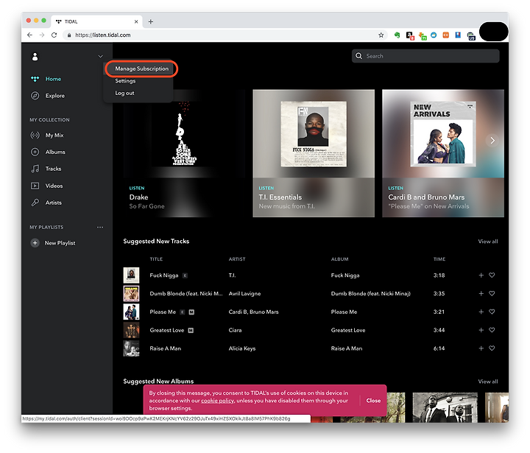
Task: Click the Albums disc icon
Action: click(35, 152)
